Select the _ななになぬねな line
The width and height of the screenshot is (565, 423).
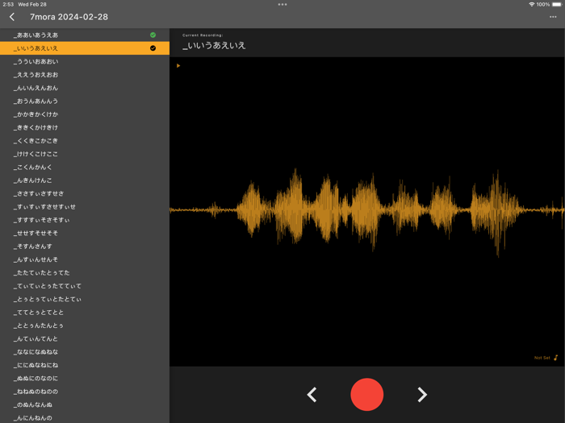pos(85,352)
